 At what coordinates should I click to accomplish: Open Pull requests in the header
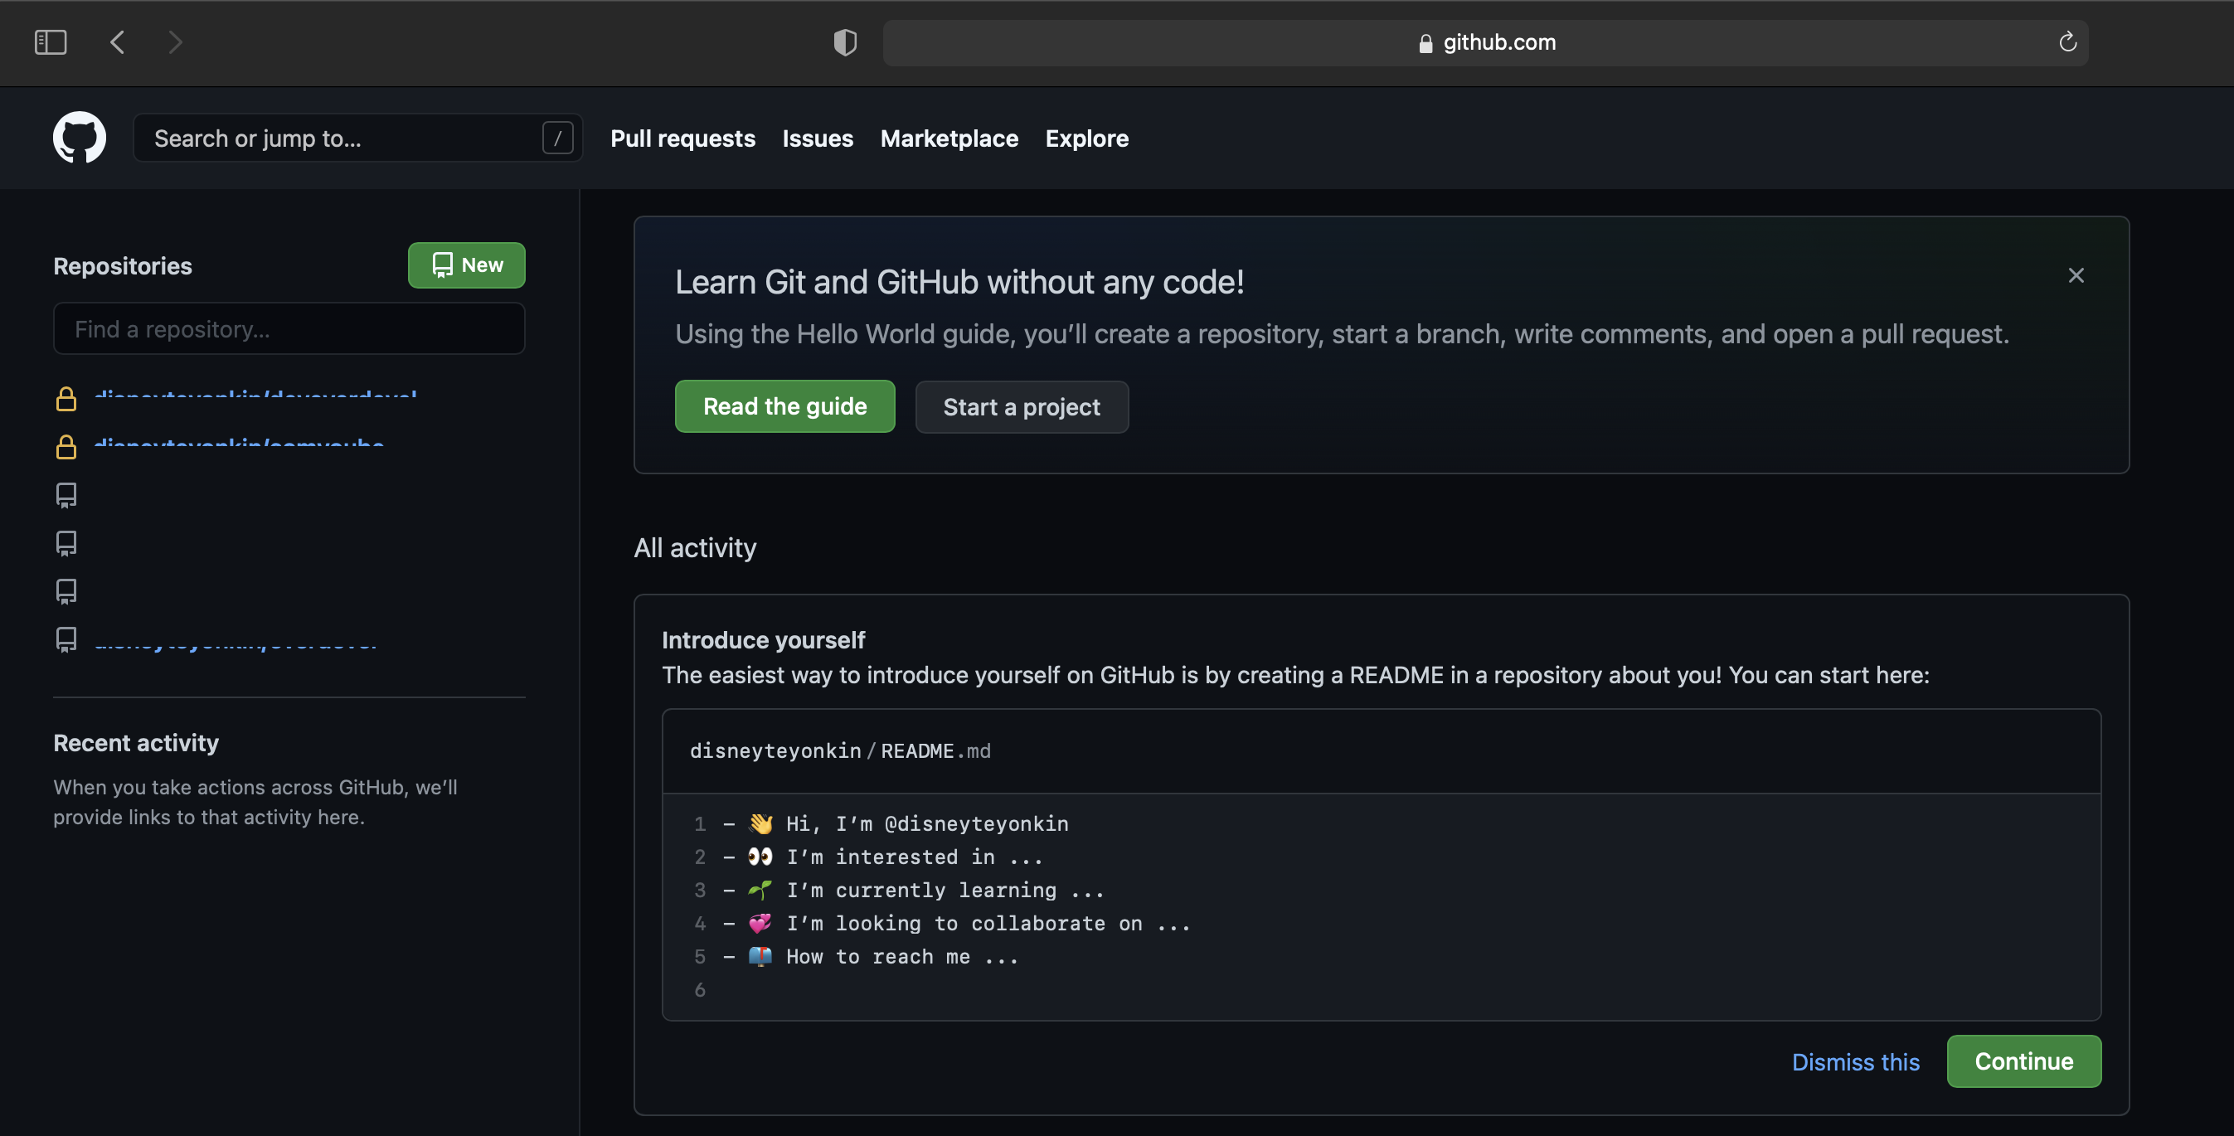[682, 138]
